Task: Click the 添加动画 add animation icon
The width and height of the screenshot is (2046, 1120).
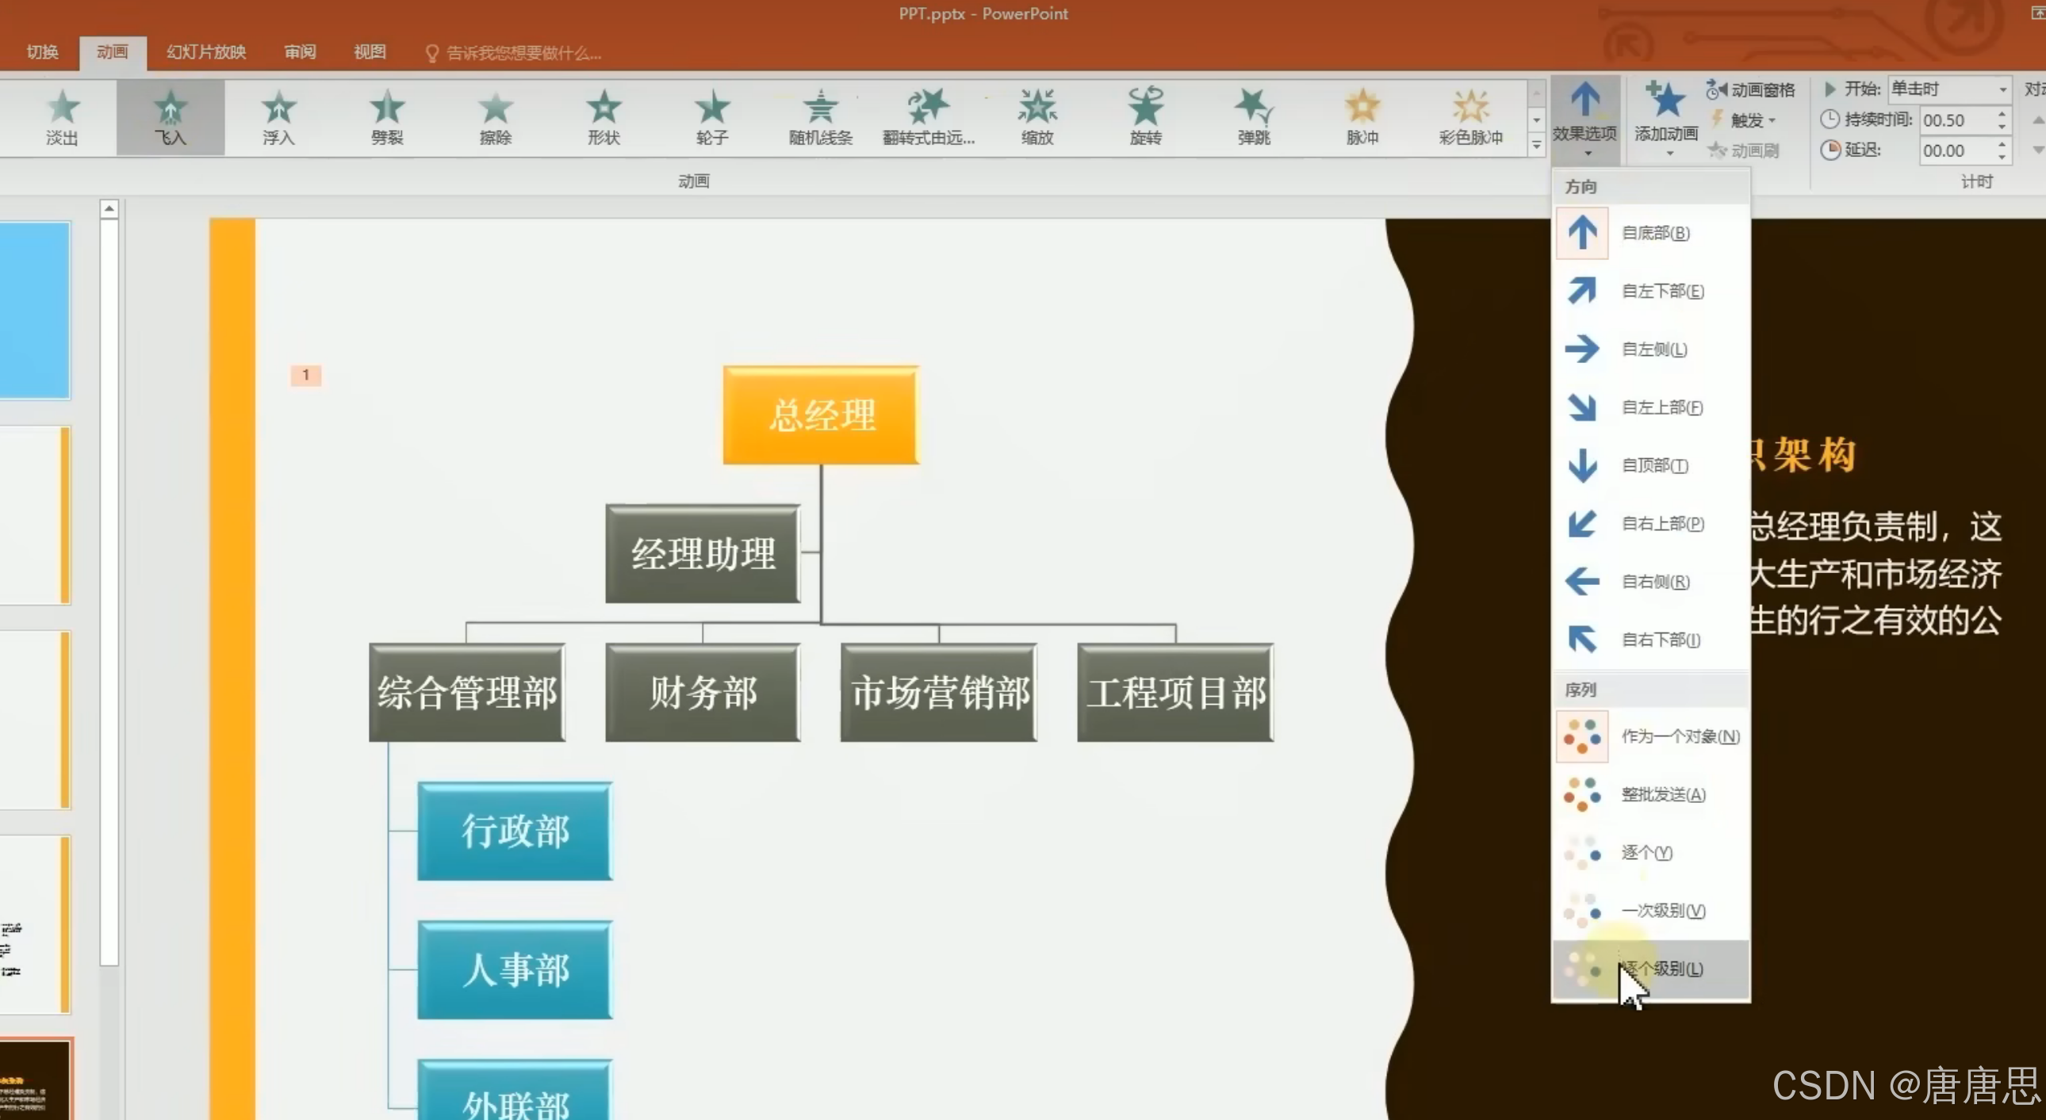Action: coord(1665,109)
